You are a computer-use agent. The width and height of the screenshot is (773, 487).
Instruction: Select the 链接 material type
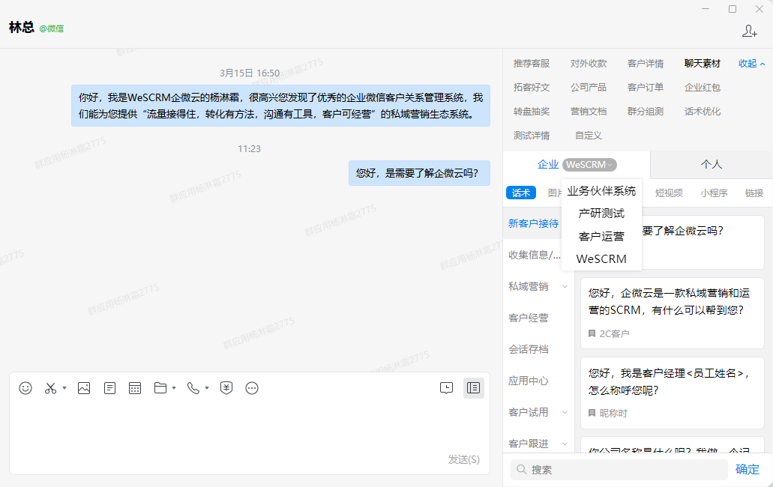[754, 193]
